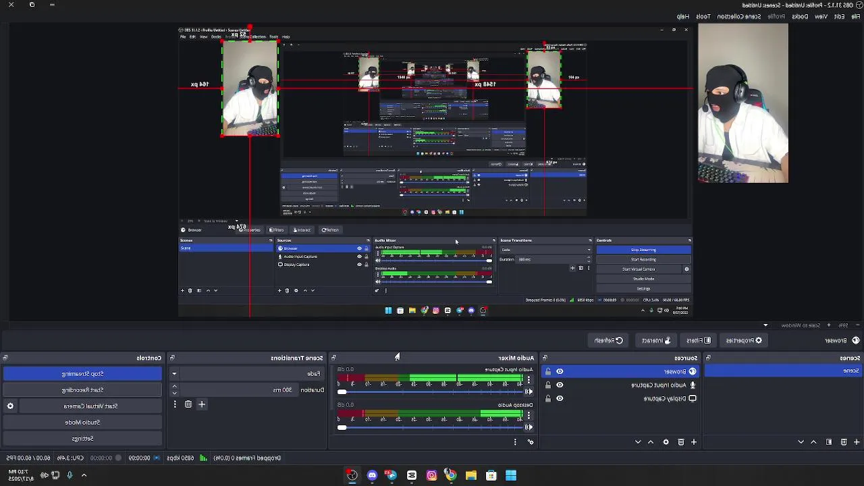Pop out the Scene Transitions dock
864x486 pixels.
point(172,358)
